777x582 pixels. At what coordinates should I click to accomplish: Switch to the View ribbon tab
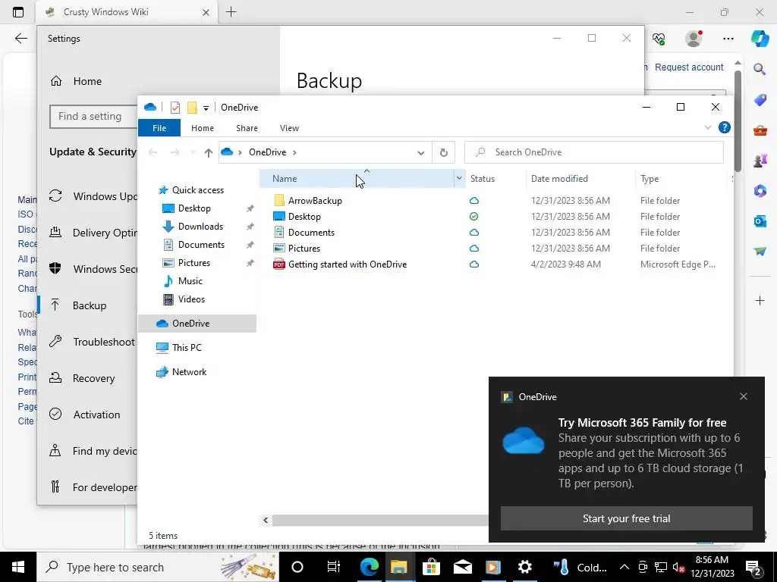(289, 127)
